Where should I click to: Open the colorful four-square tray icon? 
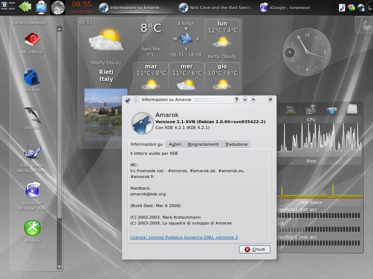[352, 8]
